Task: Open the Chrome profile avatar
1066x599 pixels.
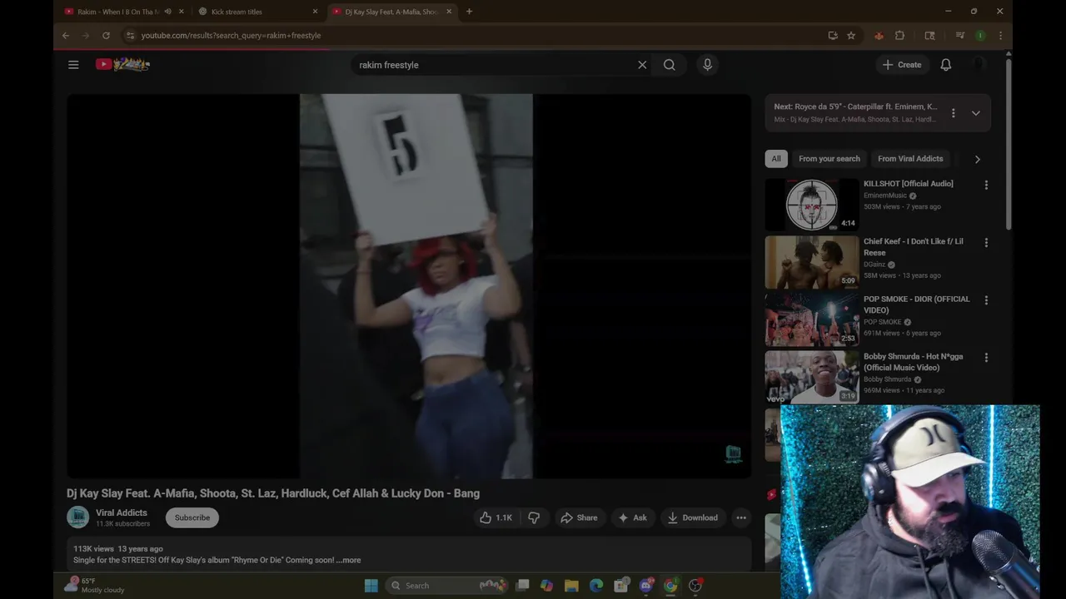Action: point(980,36)
